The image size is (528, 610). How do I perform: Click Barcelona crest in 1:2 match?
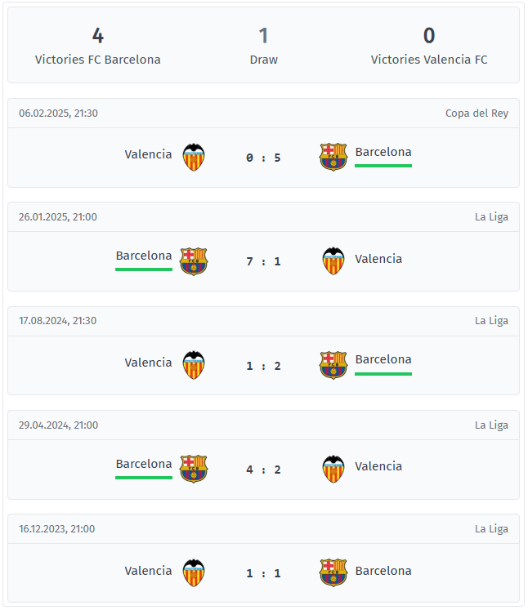(333, 365)
